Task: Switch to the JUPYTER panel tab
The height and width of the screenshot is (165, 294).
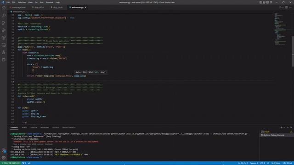Action: pos(34,127)
